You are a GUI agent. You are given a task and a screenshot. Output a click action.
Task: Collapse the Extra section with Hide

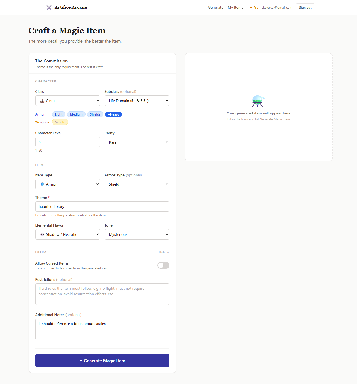pos(163,252)
